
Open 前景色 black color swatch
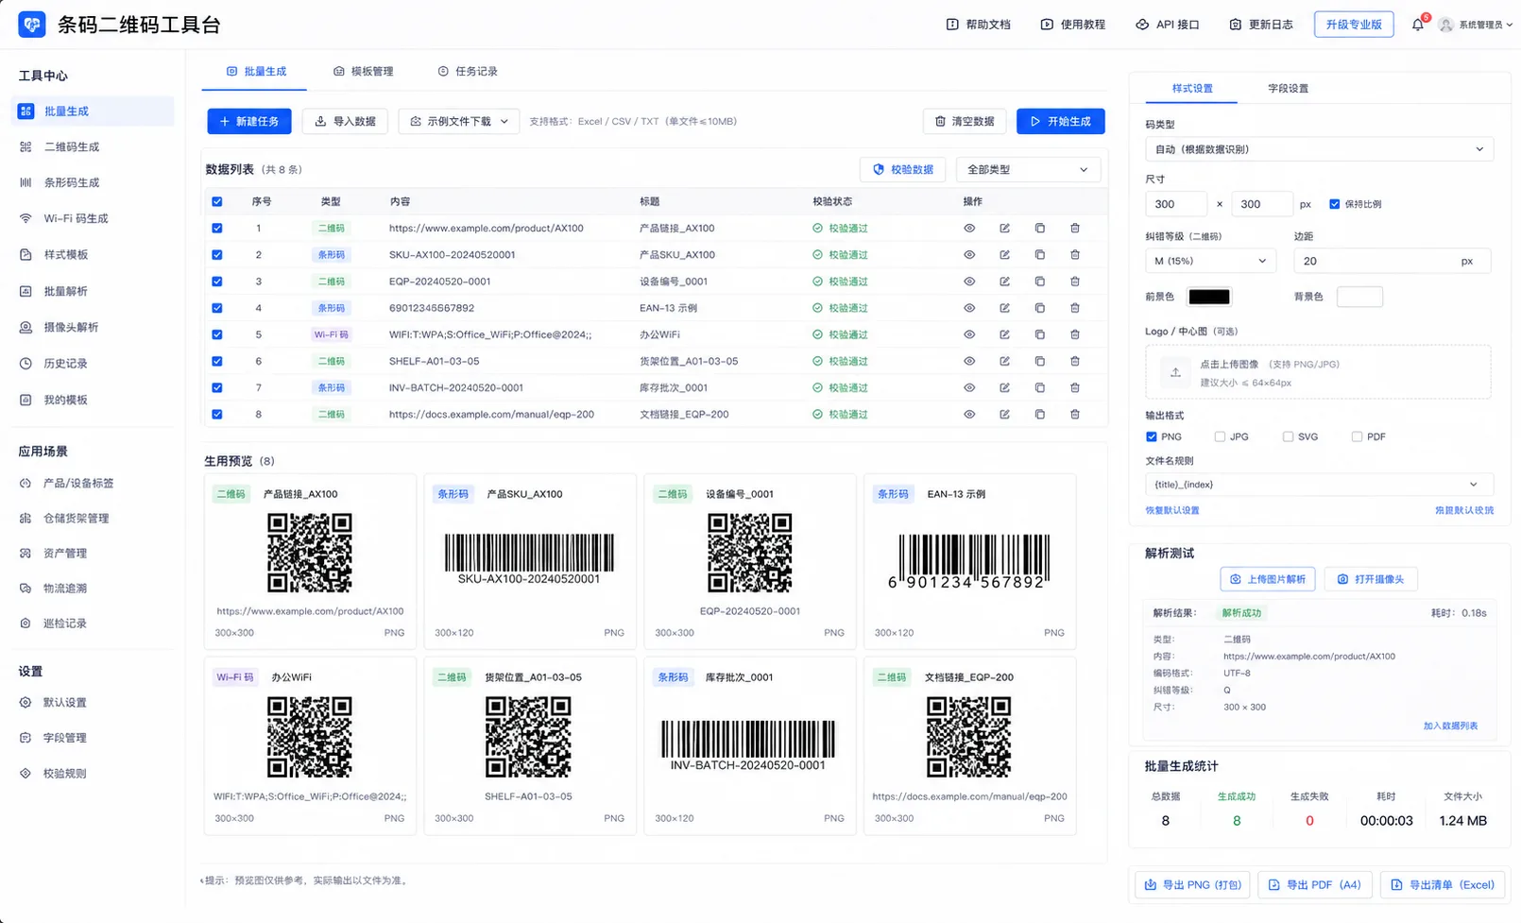pyautogui.click(x=1209, y=297)
